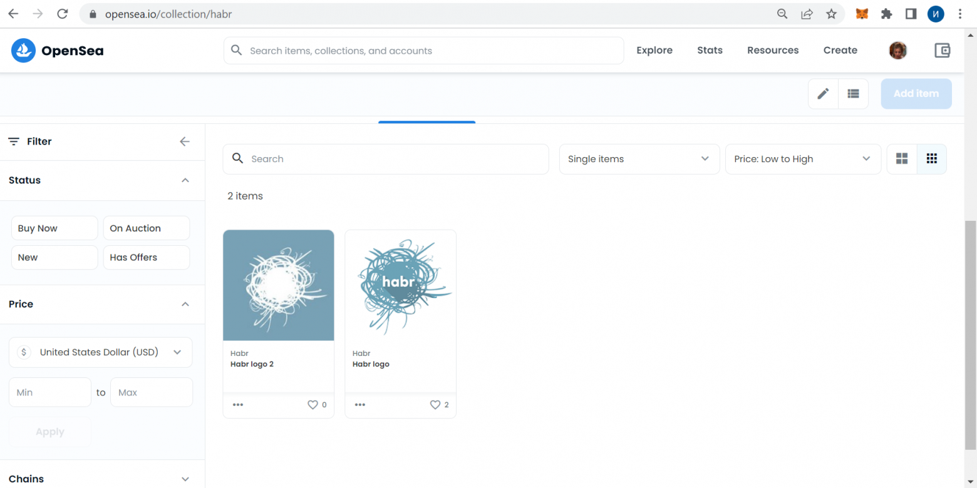Open the wallet icon in header
Screen dimensions: 977x488
coord(942,51)
